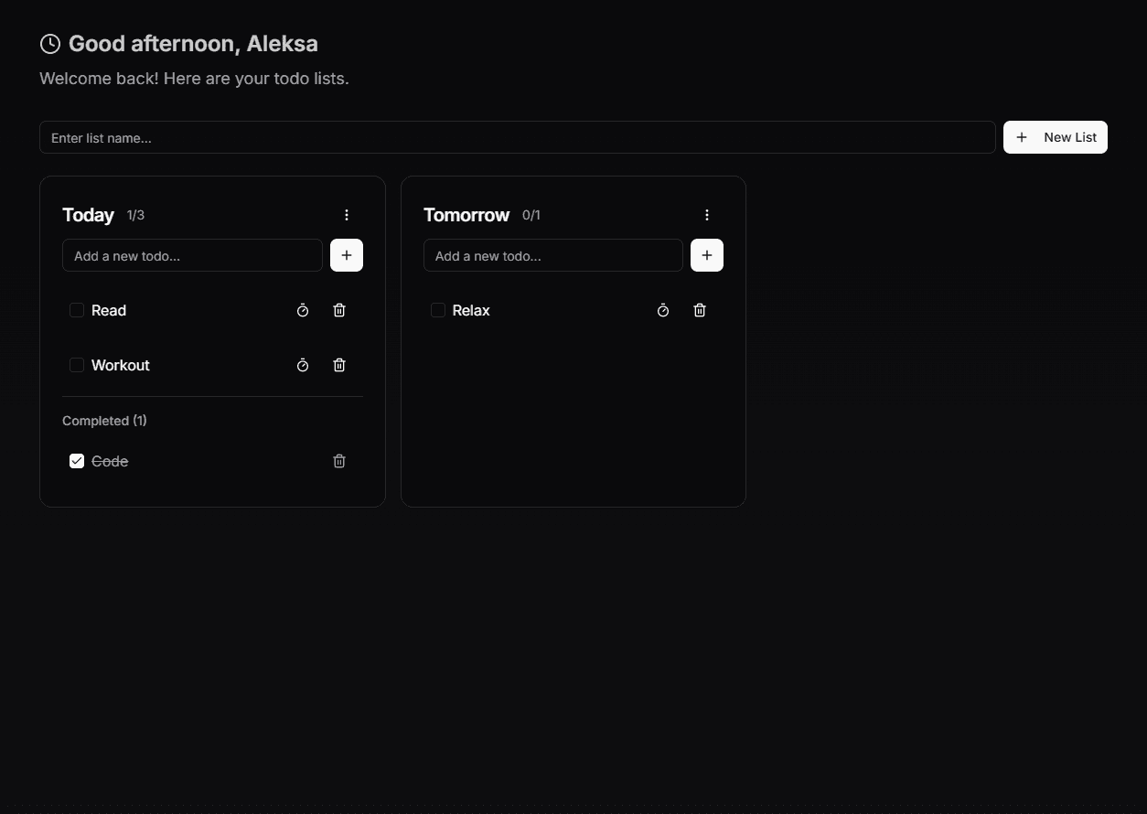This screenshot has width=1147, height=814.
Task: Open the options menu for the Tomorrow list
Action: tap(707, 215)
